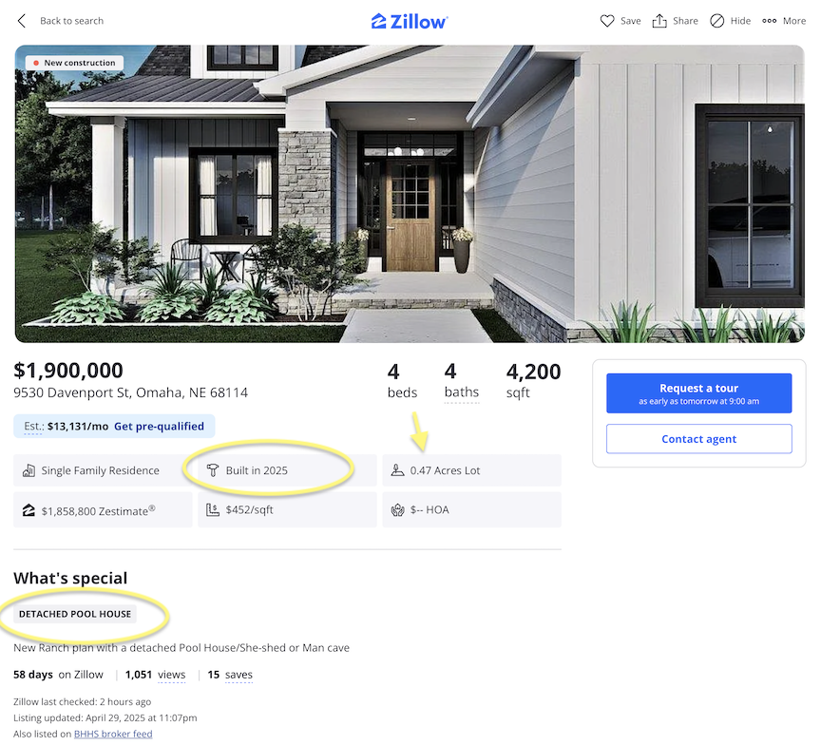This screenshot has height=745, width=821.
Task: Click the underlined views stat
Action: pos(171,675)
